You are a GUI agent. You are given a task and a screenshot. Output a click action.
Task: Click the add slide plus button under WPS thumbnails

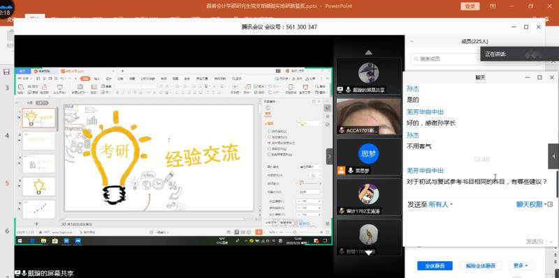click(36, 224)
